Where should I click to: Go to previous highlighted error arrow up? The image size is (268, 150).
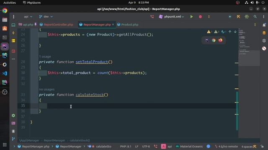coord(230,32)
